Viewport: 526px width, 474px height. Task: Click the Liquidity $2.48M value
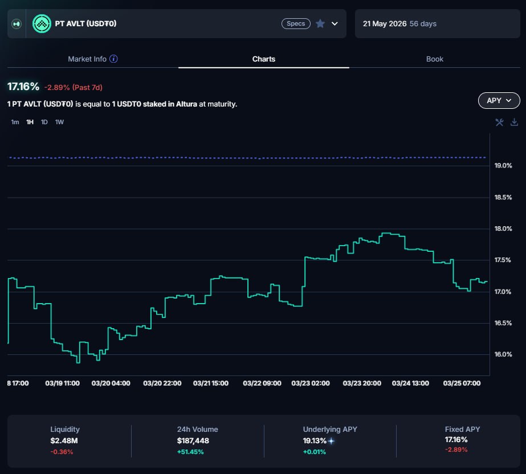tap(64, 441)
